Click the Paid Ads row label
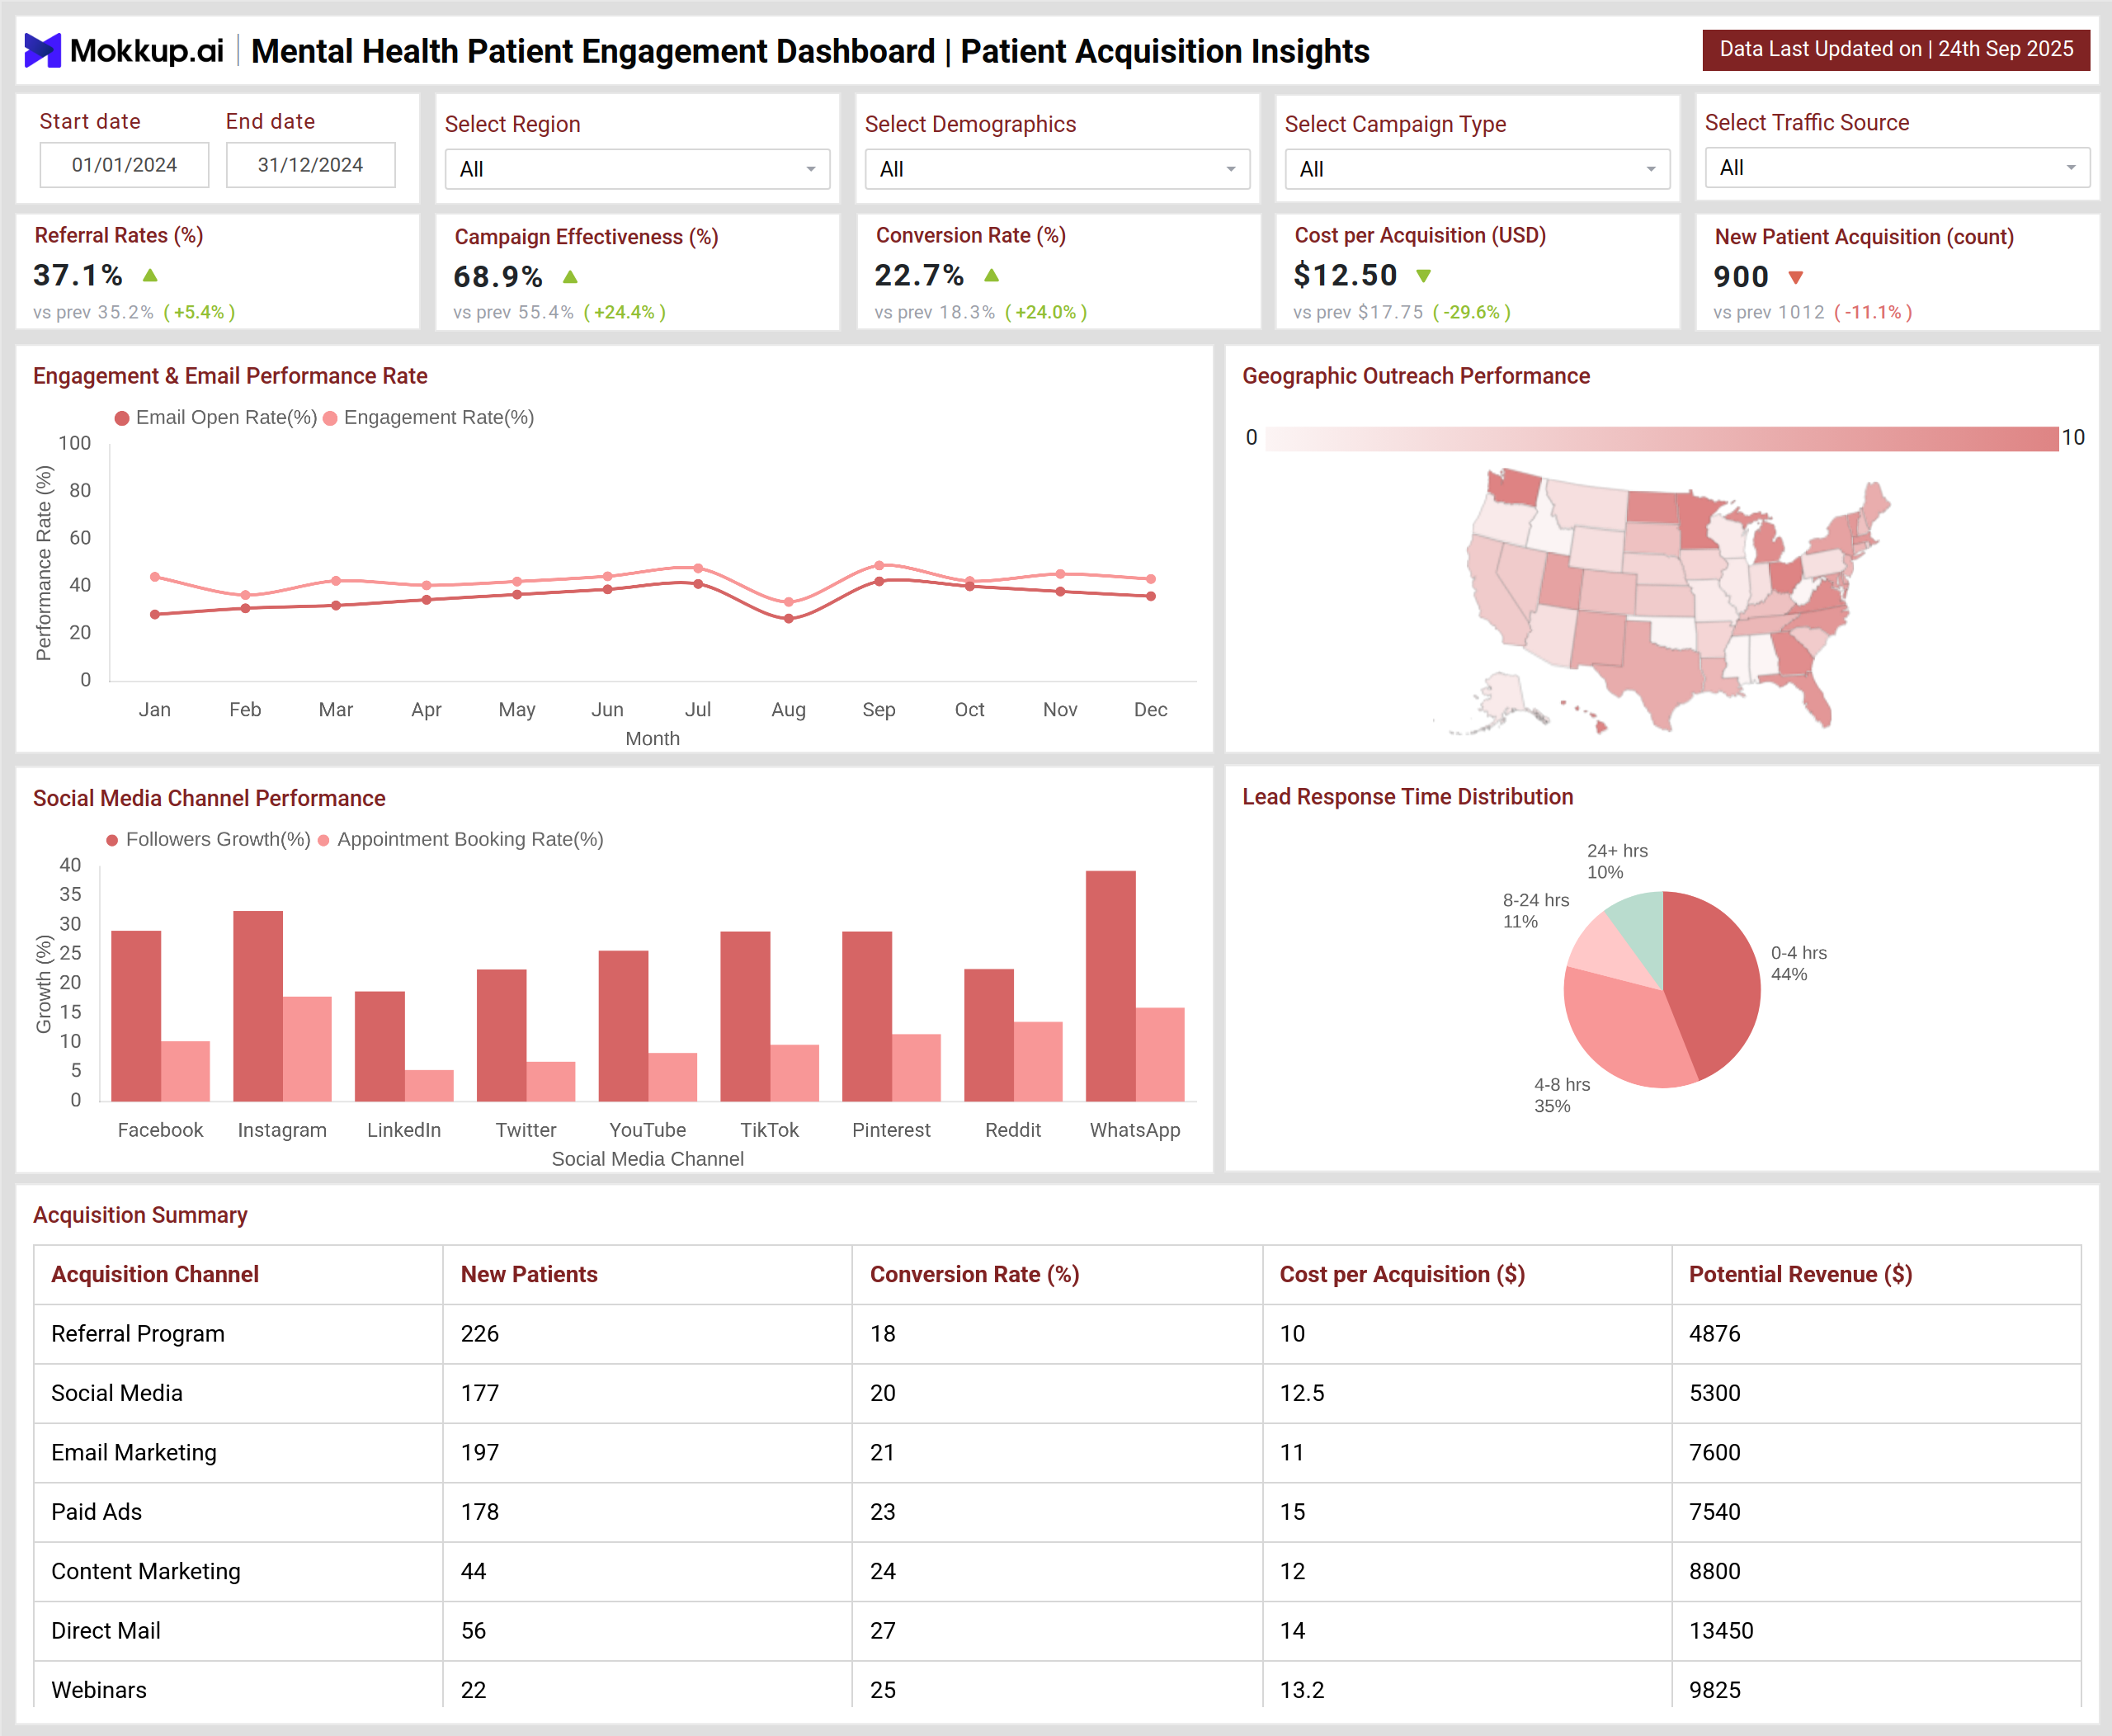The width and height of the screenshot is (2112, 1736). tap(97, 1511)
